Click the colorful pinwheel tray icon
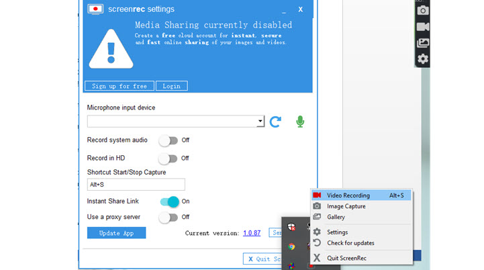This screenshot has height=270, width=484. 291,266
